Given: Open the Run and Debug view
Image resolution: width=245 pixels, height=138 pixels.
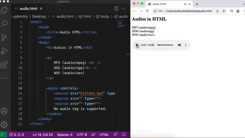Looking at the screenshot, I should 4,51.
